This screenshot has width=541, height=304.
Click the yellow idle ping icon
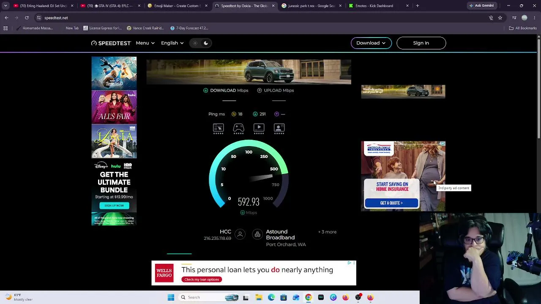[234, 114]
